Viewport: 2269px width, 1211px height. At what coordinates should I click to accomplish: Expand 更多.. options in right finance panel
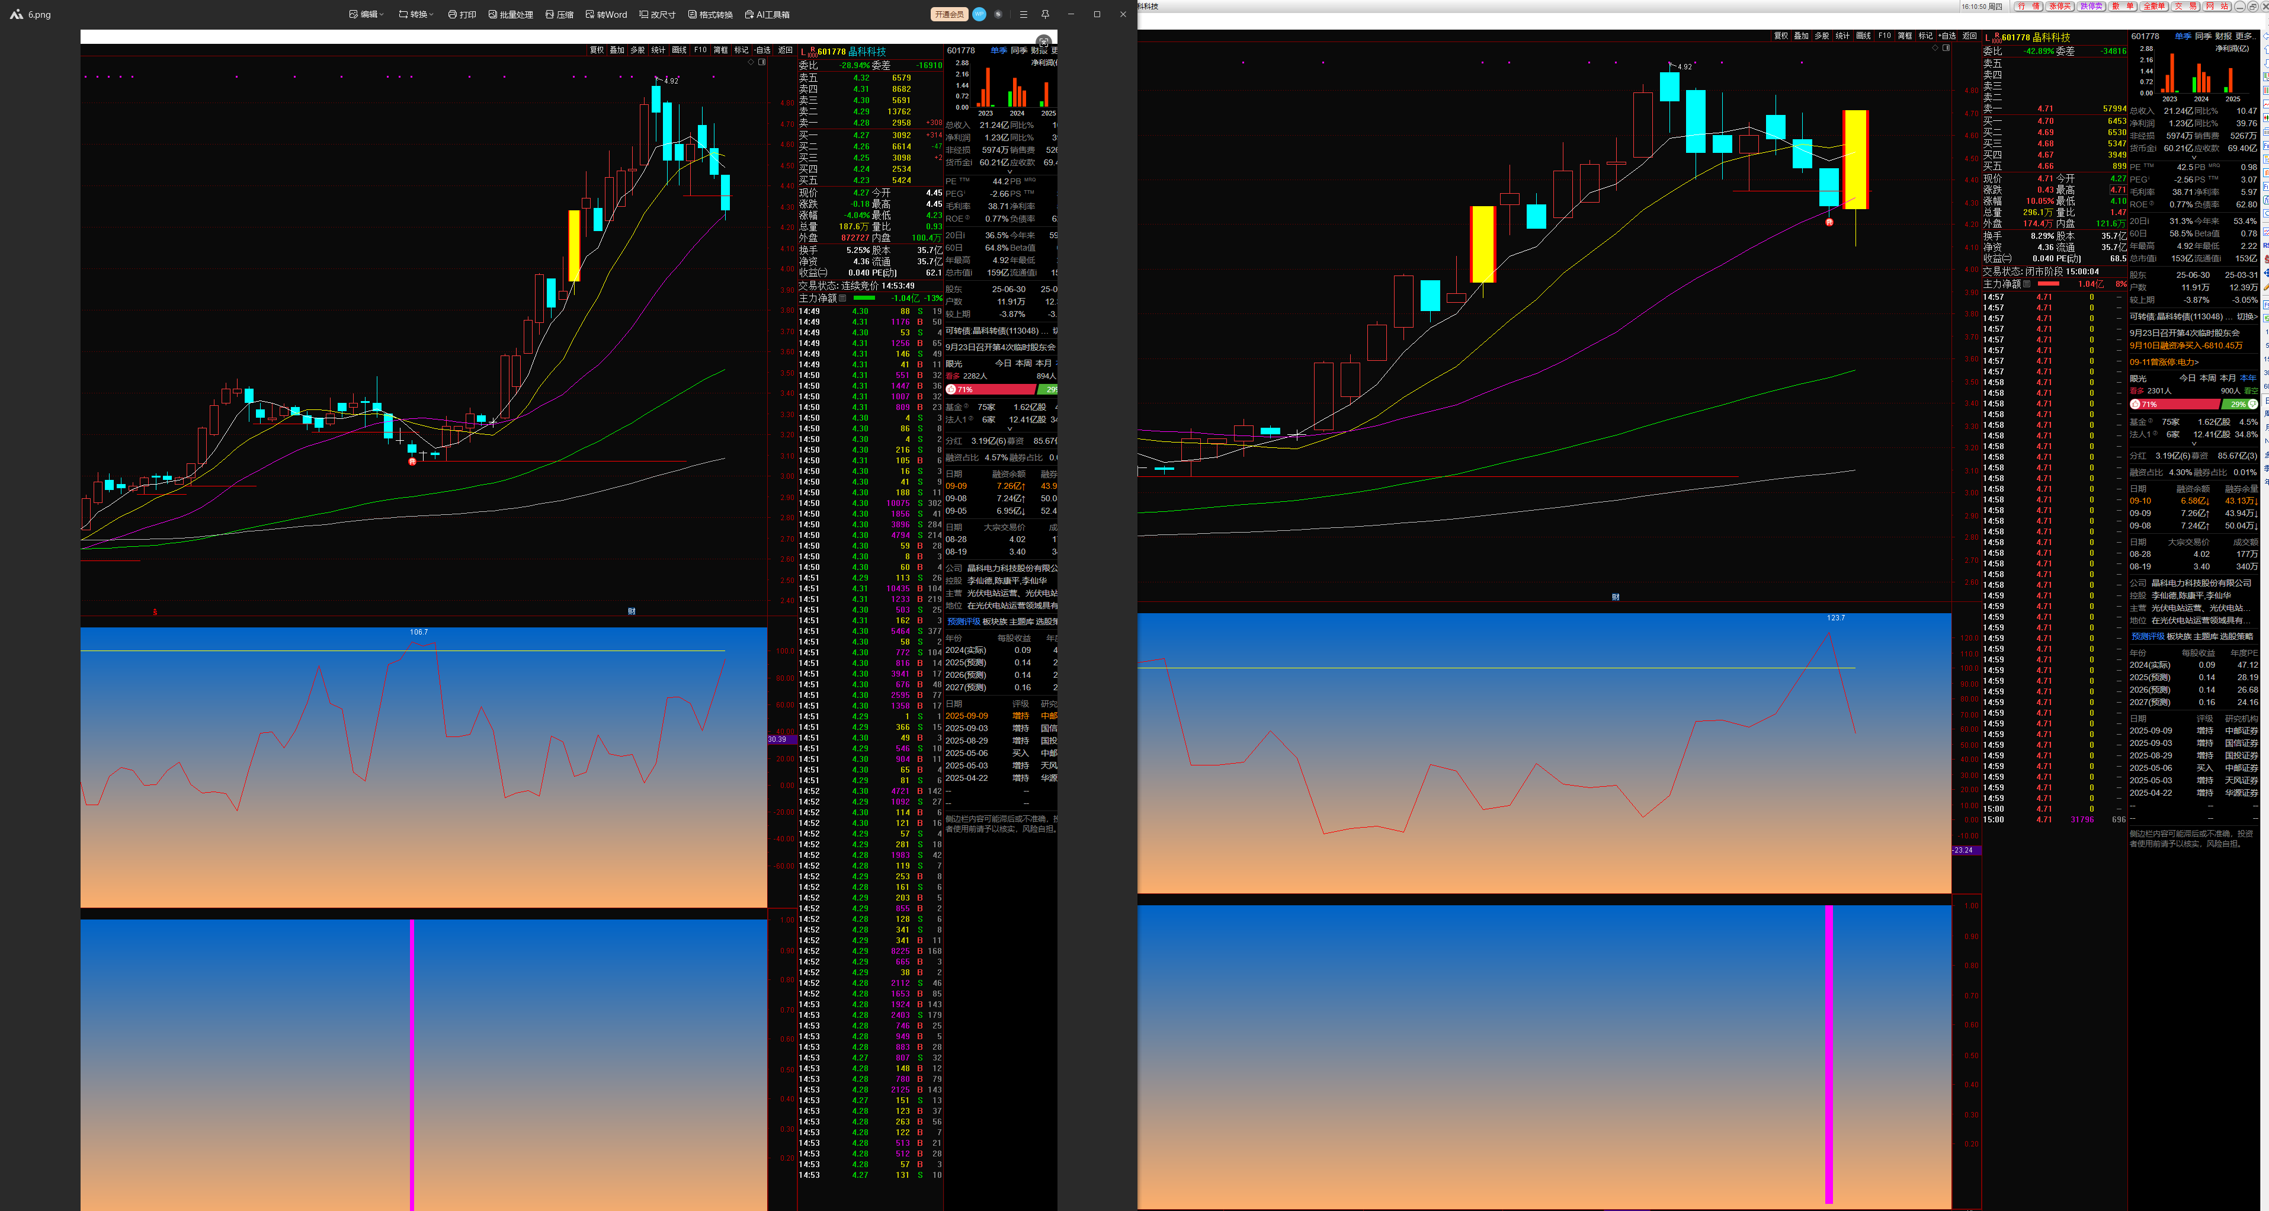[x=2244, y=36]
